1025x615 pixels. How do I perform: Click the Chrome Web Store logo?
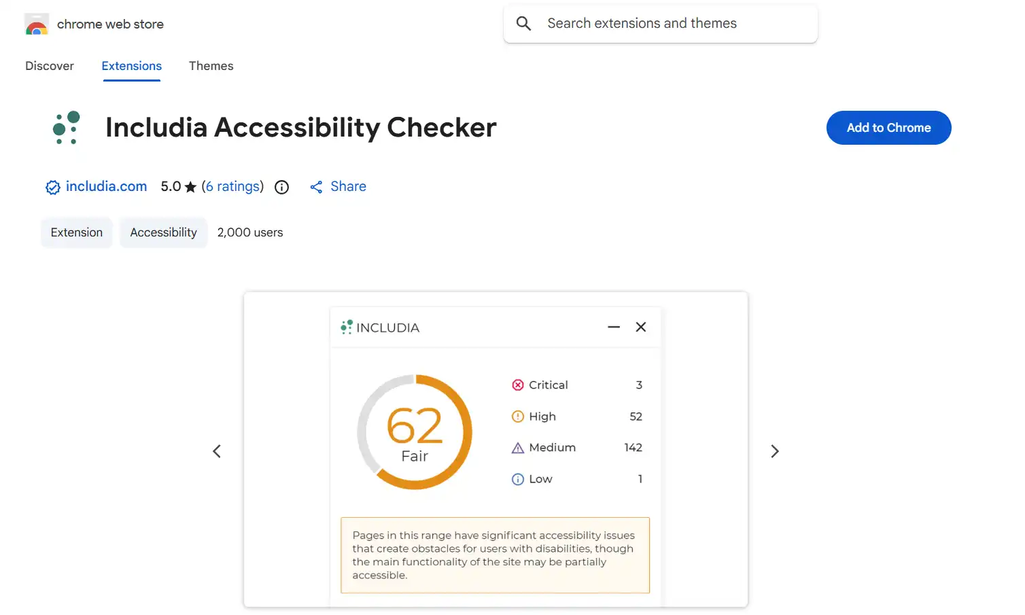[36, 24]
